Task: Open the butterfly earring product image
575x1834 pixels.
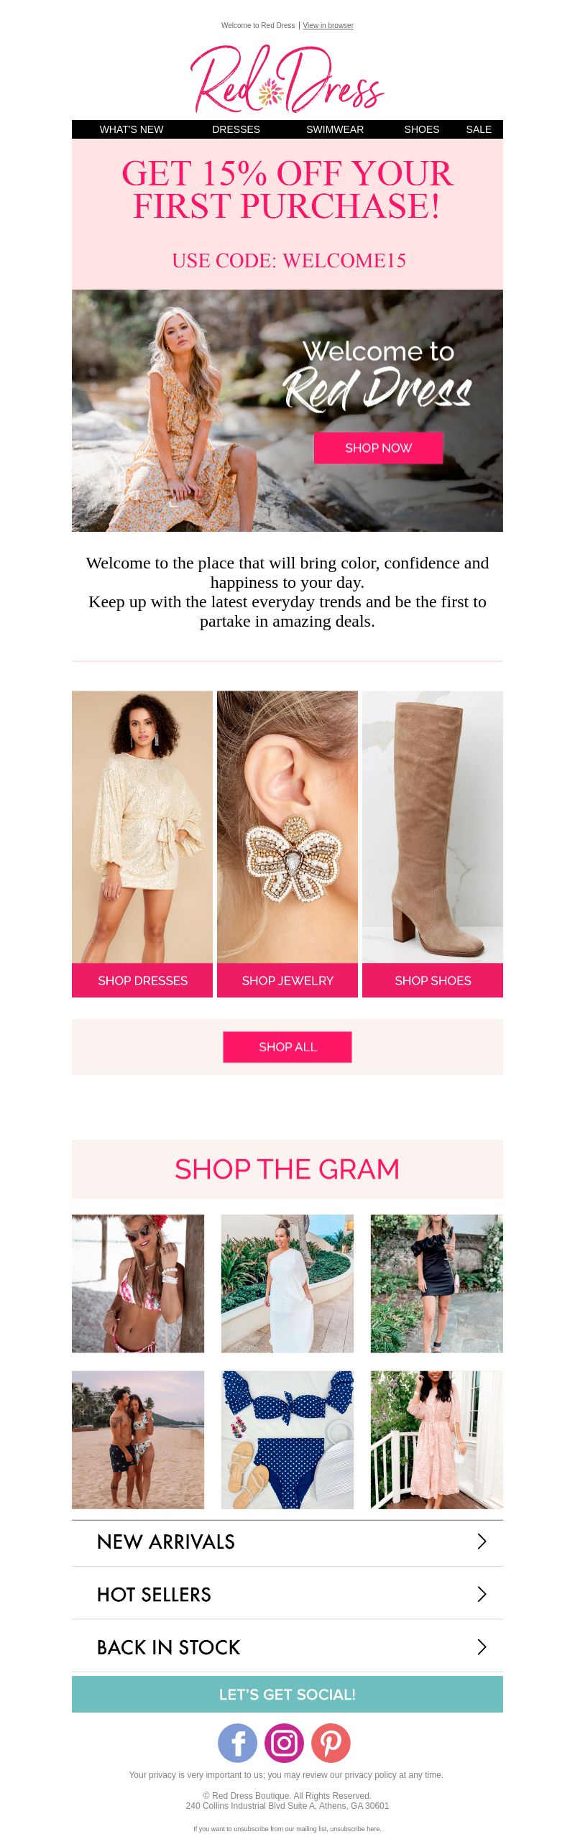Action: [x=287, y=827]
